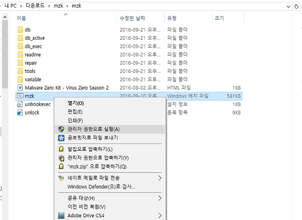This screenshot has width=302, height=220.
Task: Run as administrator via 관리자 권한으로 실행(A)
Action: 110,129
